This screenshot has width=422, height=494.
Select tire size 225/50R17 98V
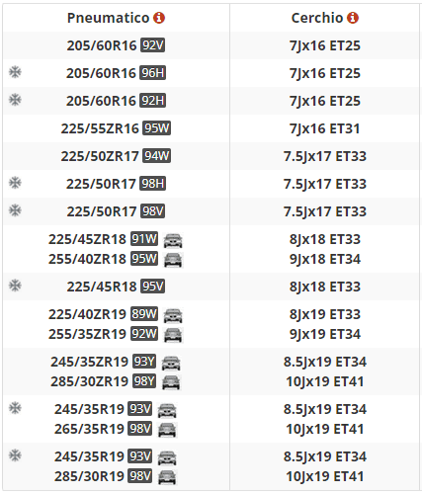point(116,211)
